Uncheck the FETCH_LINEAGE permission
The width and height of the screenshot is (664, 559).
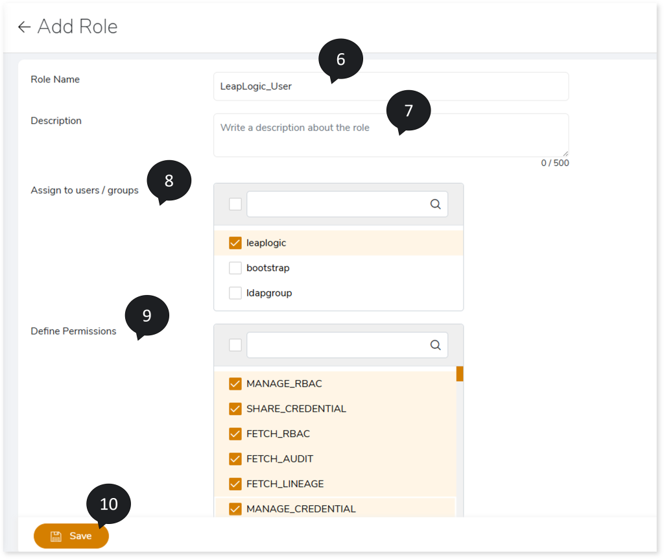[x=235, y=484]
